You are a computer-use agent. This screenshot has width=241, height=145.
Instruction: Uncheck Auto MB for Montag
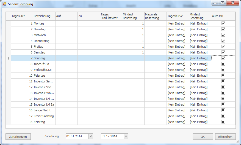223,24
